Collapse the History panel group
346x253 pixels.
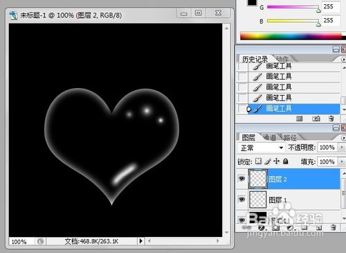point(336,49)
